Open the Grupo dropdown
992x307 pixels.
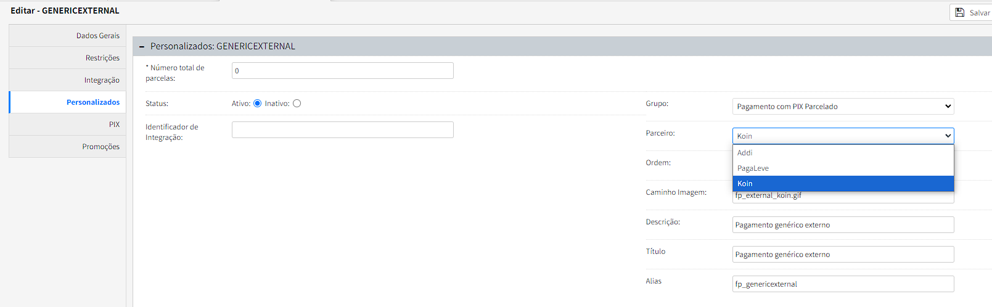tap(843, 107)
